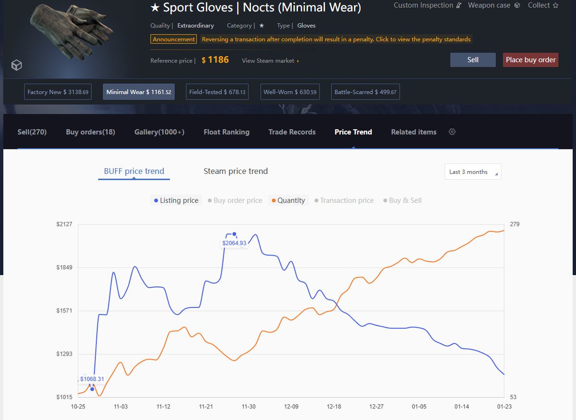This screenshot has width=576, height=420.
Task: Click the Weapon case text
Action: point(490,5)
